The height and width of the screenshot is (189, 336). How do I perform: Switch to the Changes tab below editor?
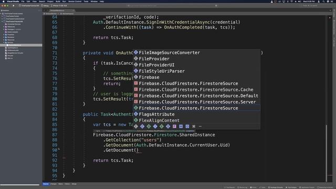[x=54, y=184]
